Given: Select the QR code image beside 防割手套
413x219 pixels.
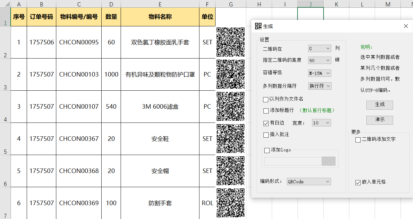Looking at the screenshot, I should 231,203.
